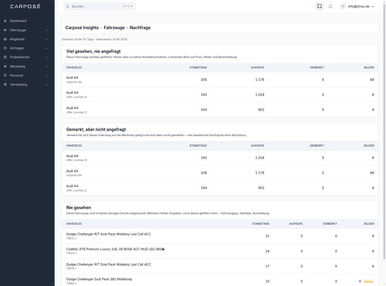Click the Nachfrage breadcrumb

click(140, 28)
